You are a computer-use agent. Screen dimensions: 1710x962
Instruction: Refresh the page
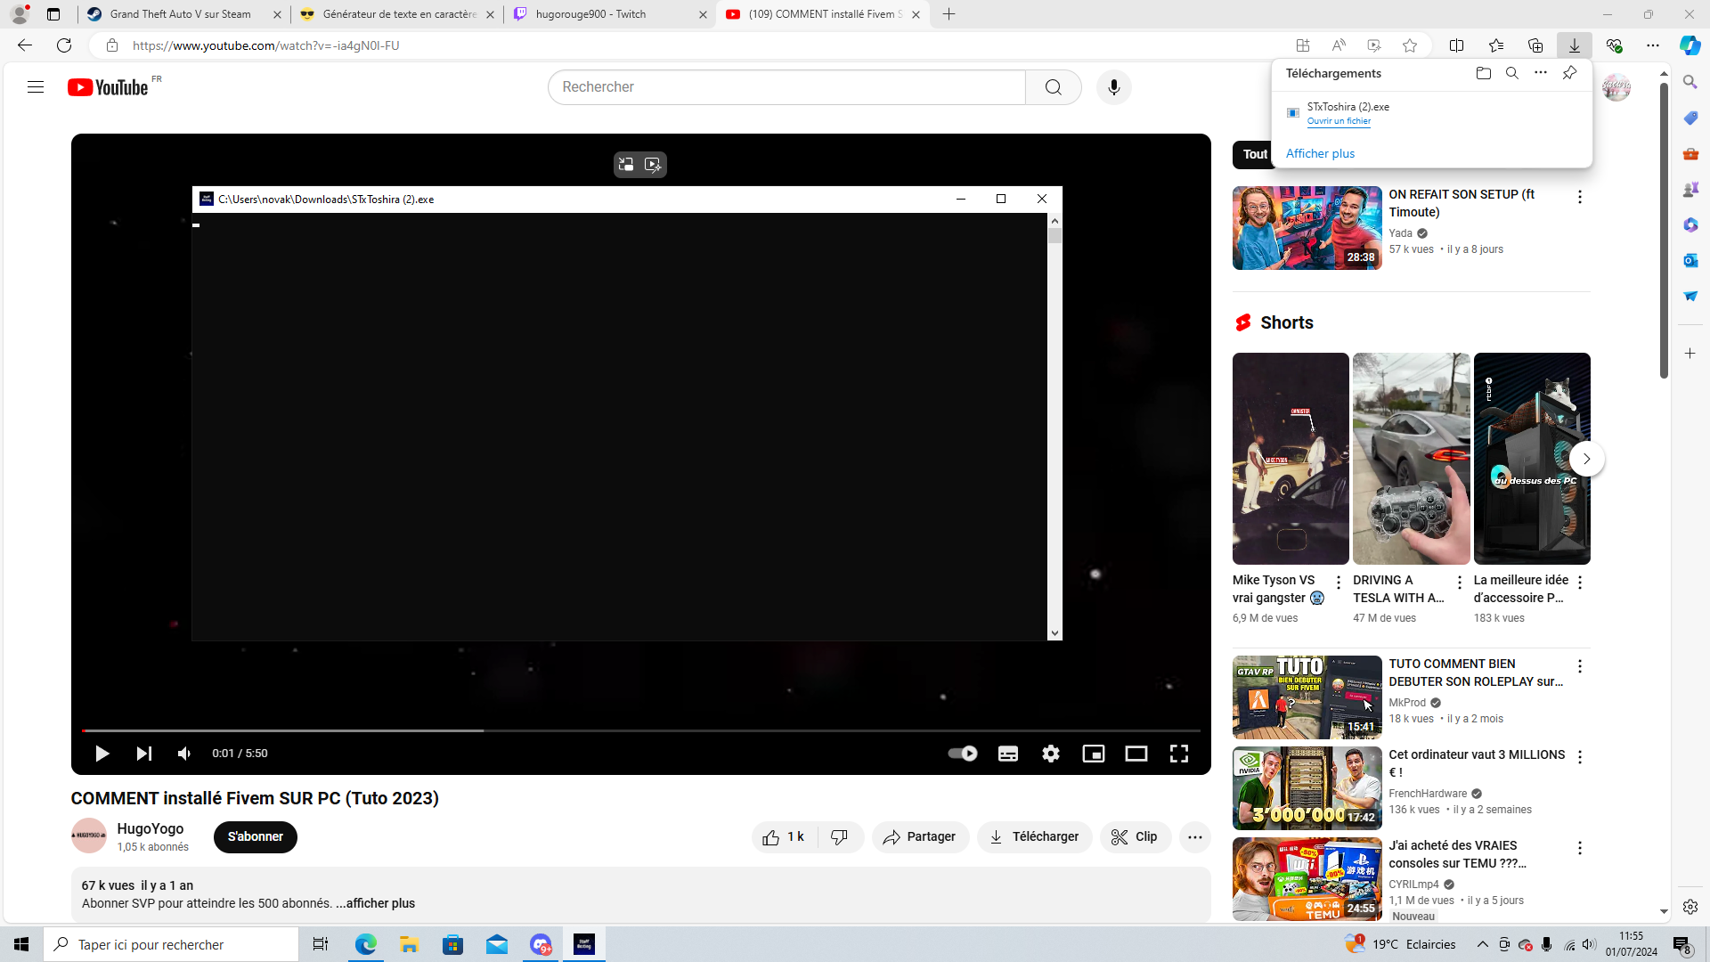point(64,45)
